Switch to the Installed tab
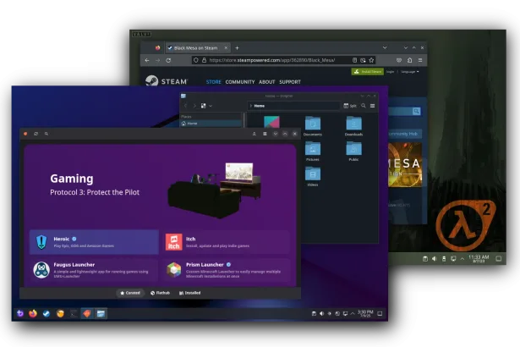Viewport: 520px width, 347px height. coord(190,293)
